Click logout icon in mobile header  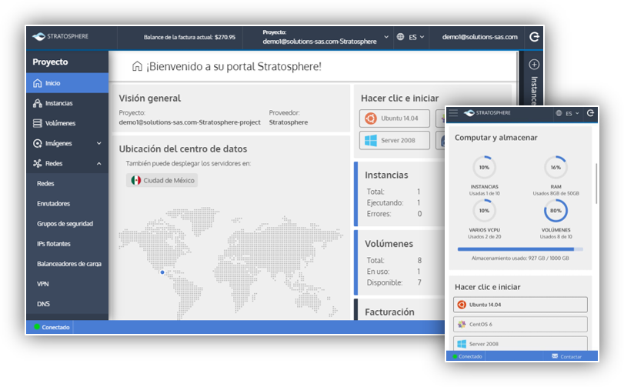click(x=590, y=113)
